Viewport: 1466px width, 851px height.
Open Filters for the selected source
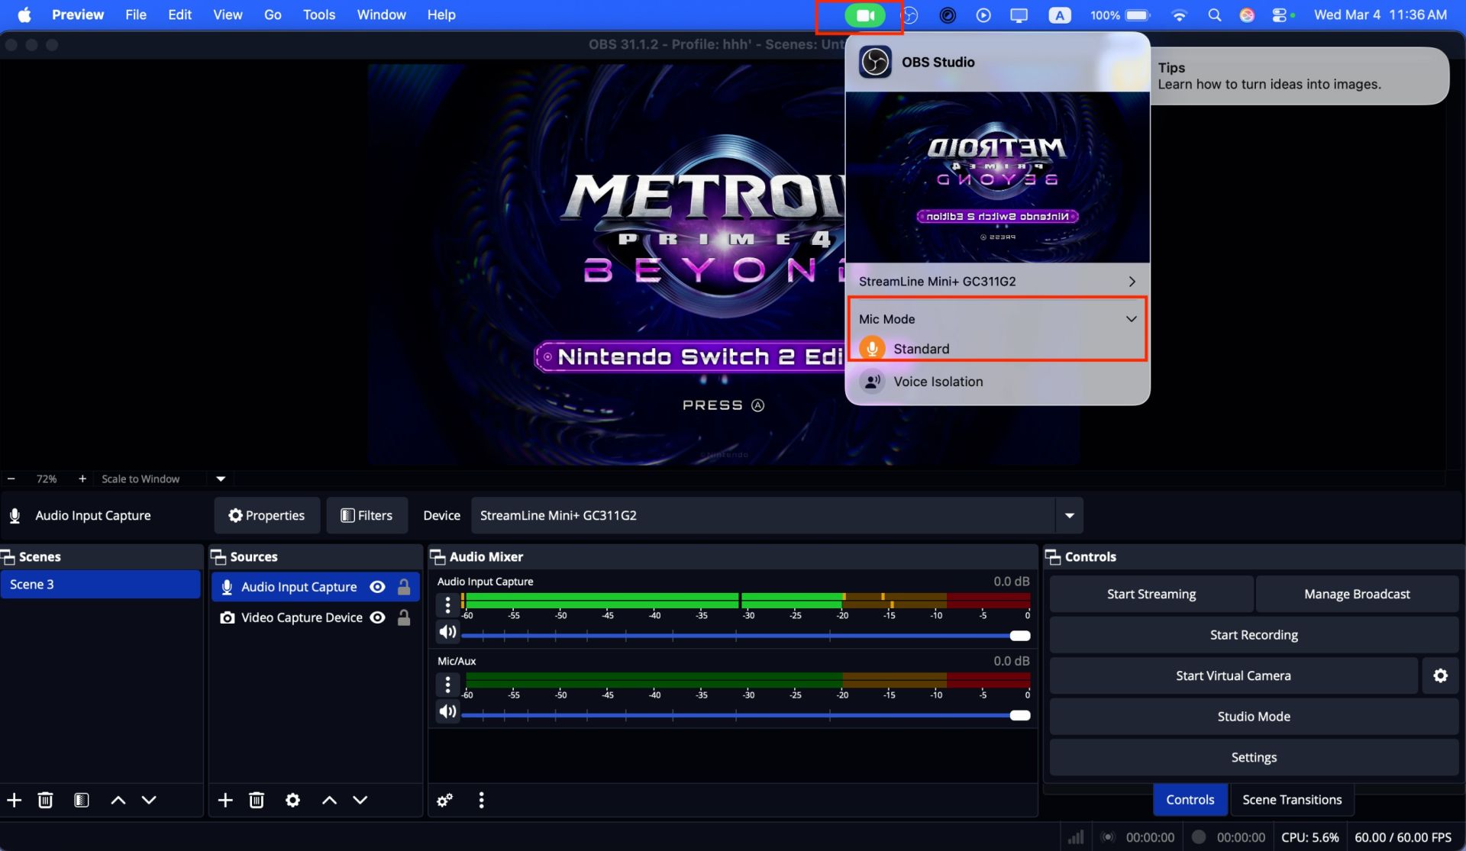point(366,515)
